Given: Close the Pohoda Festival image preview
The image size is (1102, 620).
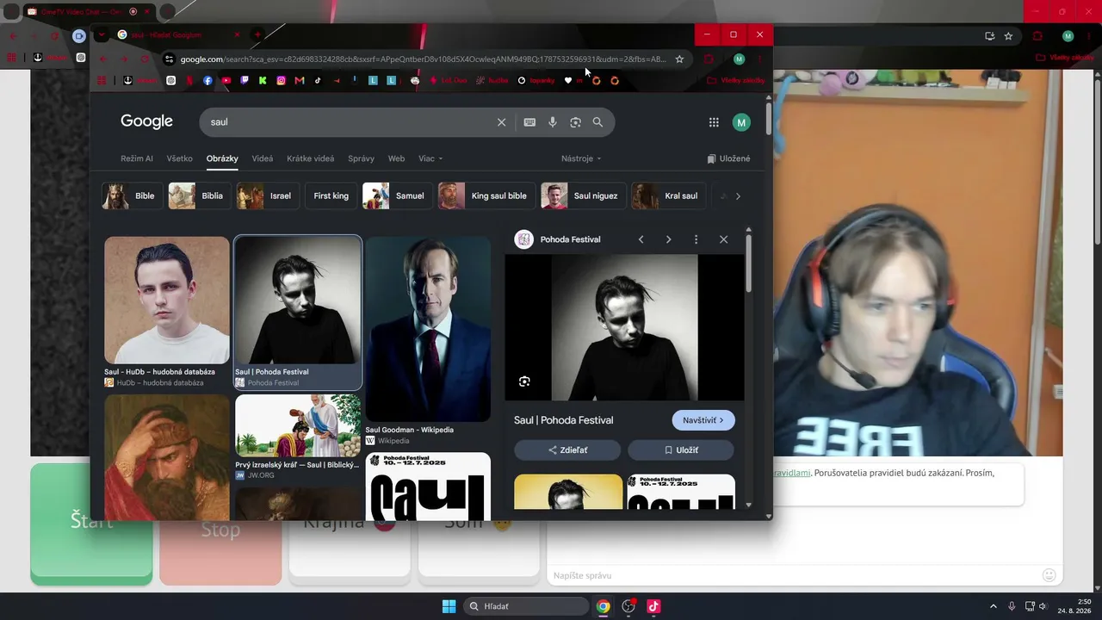Looking at the screenshot, I should click(723, 239).
